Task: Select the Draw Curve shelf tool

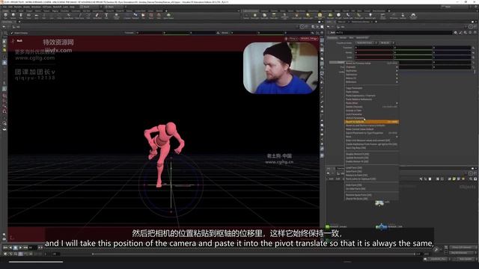Action: click(x=79, y=16)
